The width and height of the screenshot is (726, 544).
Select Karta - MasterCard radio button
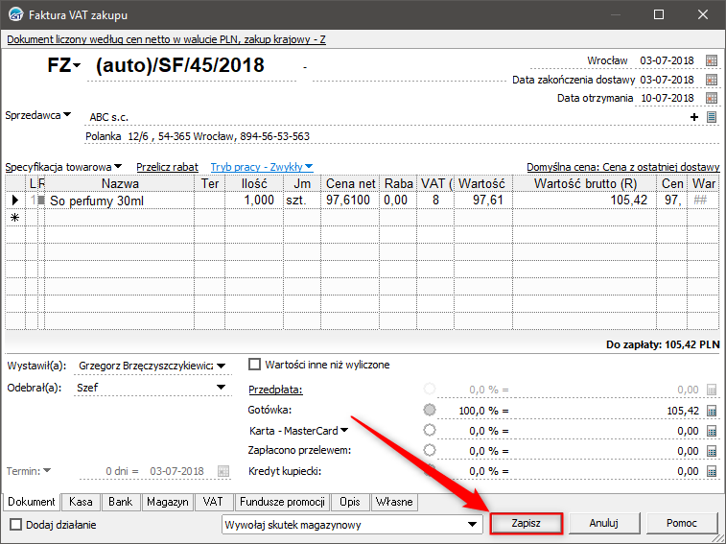point(430,430)
